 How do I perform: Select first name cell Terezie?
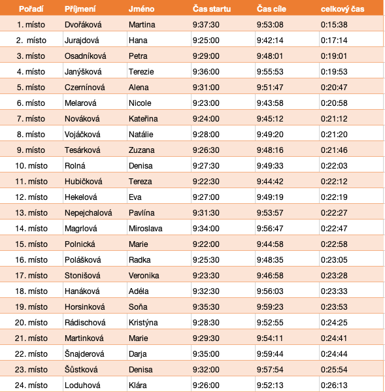pyautogui.click(x=159, y=71)
